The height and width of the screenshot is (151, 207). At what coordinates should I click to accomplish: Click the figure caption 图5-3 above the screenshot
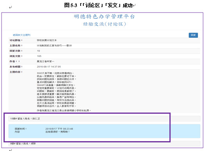click(x=98, y=5)
